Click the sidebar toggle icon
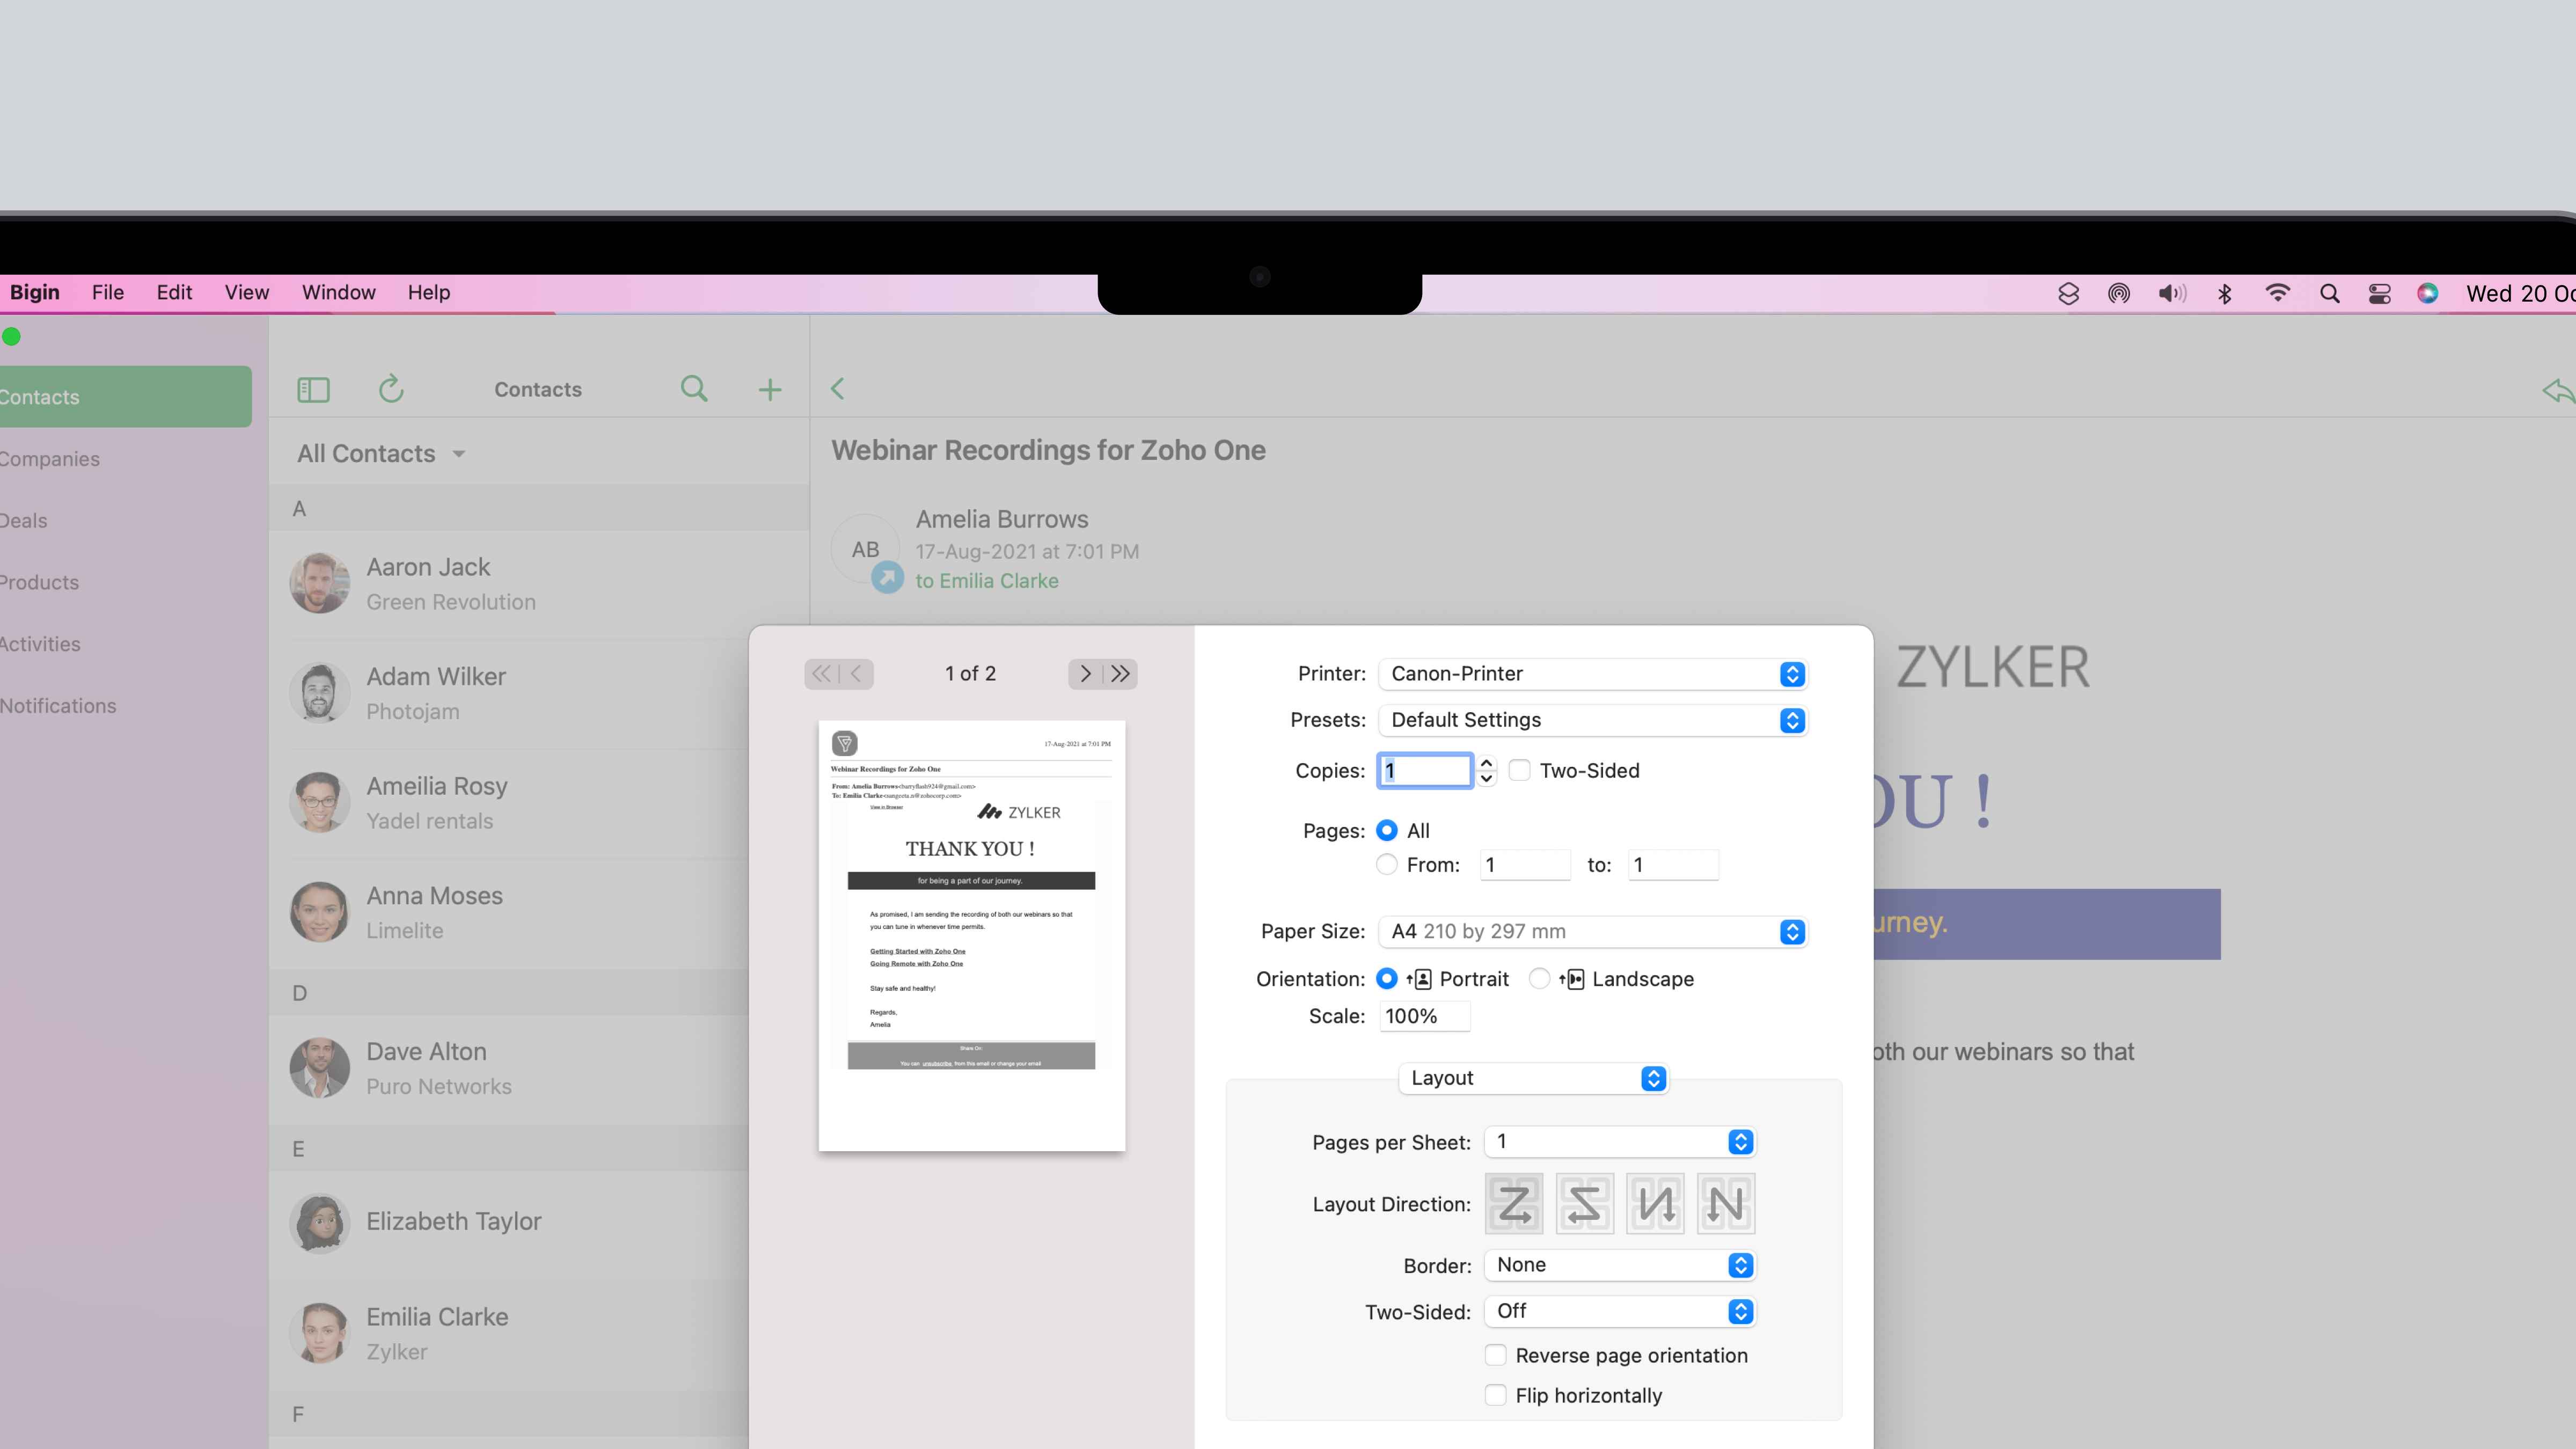The image size is (2576, 1449). pyautogui.click(x=313, y=389)
